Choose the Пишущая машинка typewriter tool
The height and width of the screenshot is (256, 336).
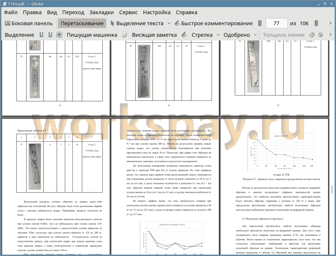tap(92, 35)
